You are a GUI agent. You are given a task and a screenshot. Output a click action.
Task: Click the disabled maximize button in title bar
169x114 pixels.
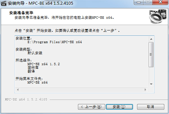click(x=148, y=2)
